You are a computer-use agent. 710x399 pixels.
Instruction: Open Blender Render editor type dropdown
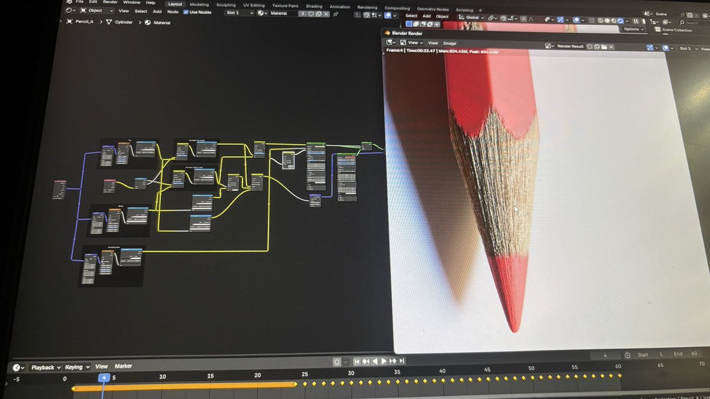[x=391, y=43]
